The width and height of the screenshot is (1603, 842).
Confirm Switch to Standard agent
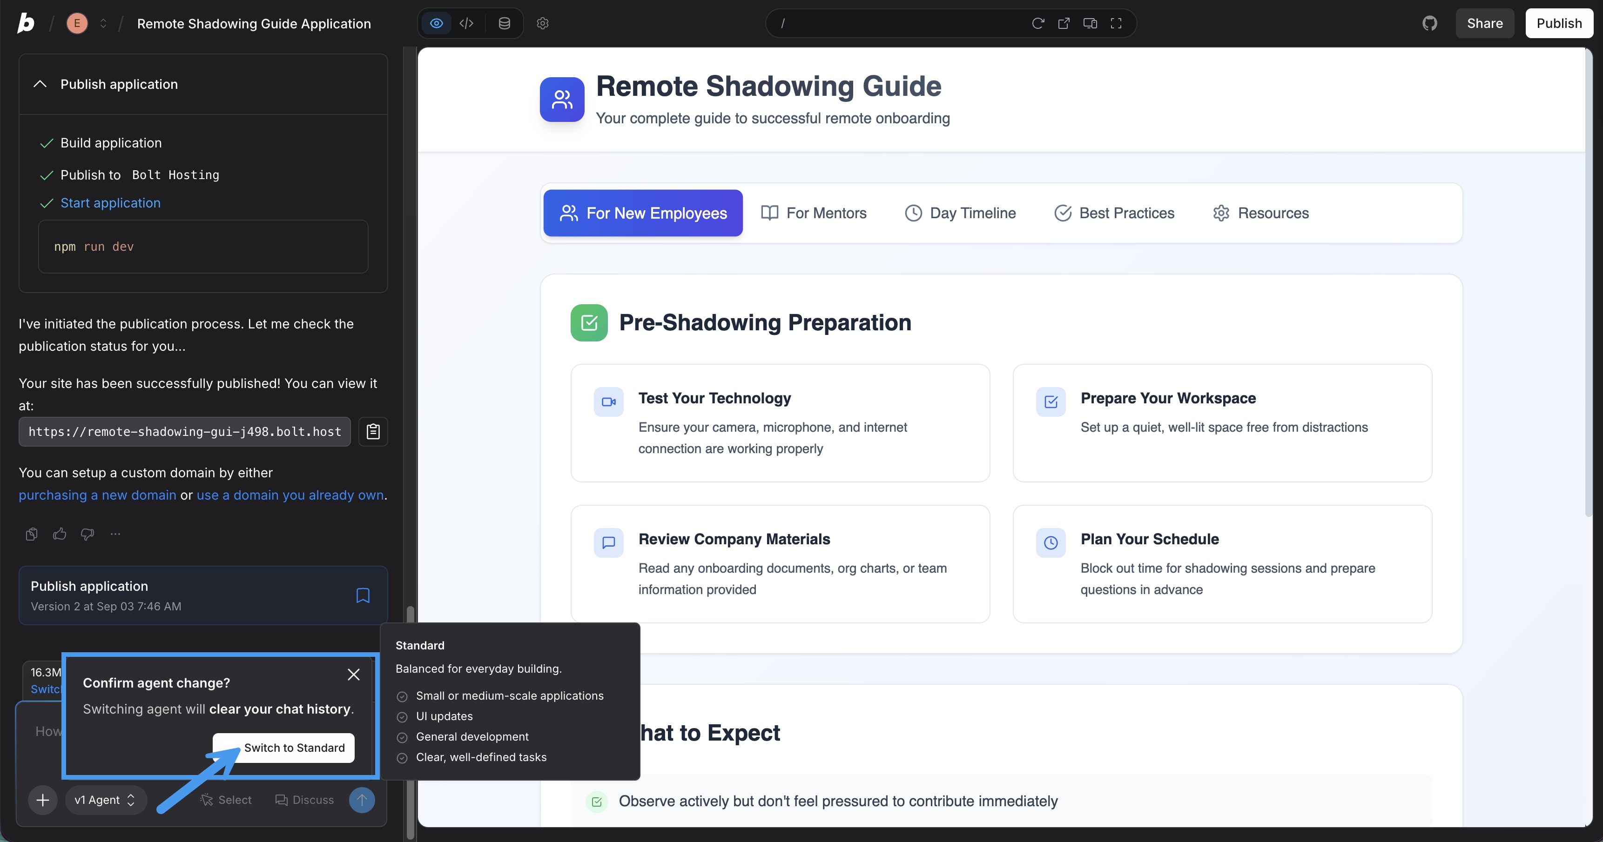tap(284, 748)
